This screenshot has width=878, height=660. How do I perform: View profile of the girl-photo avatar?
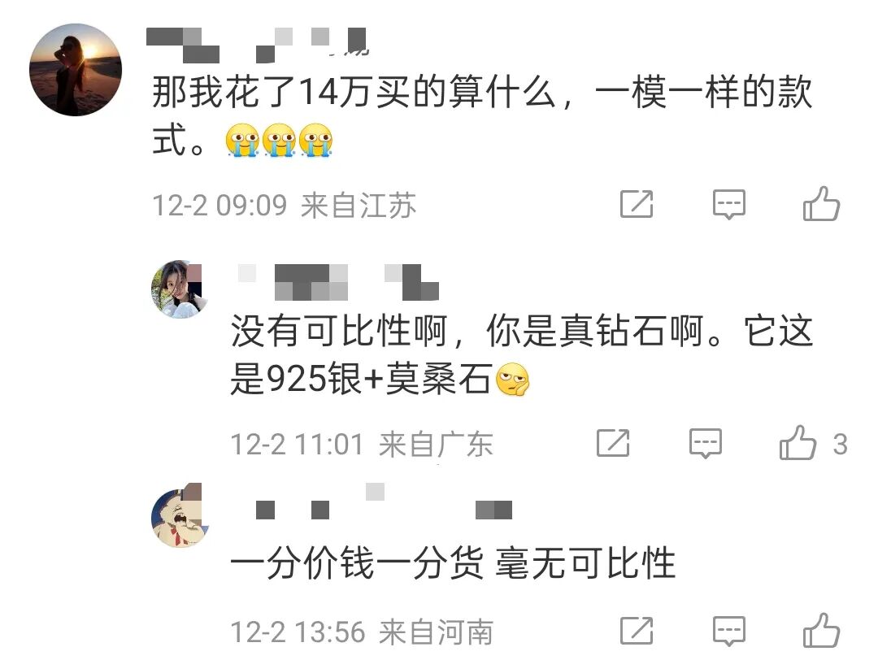[x=180, y=289]
